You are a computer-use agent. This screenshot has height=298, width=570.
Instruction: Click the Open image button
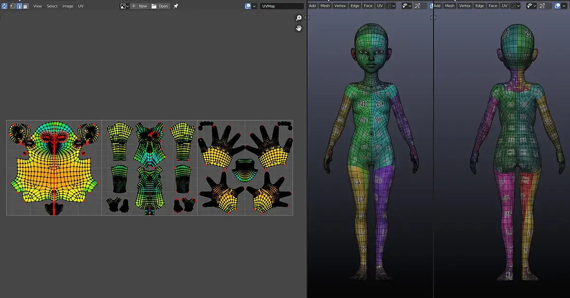160,6
